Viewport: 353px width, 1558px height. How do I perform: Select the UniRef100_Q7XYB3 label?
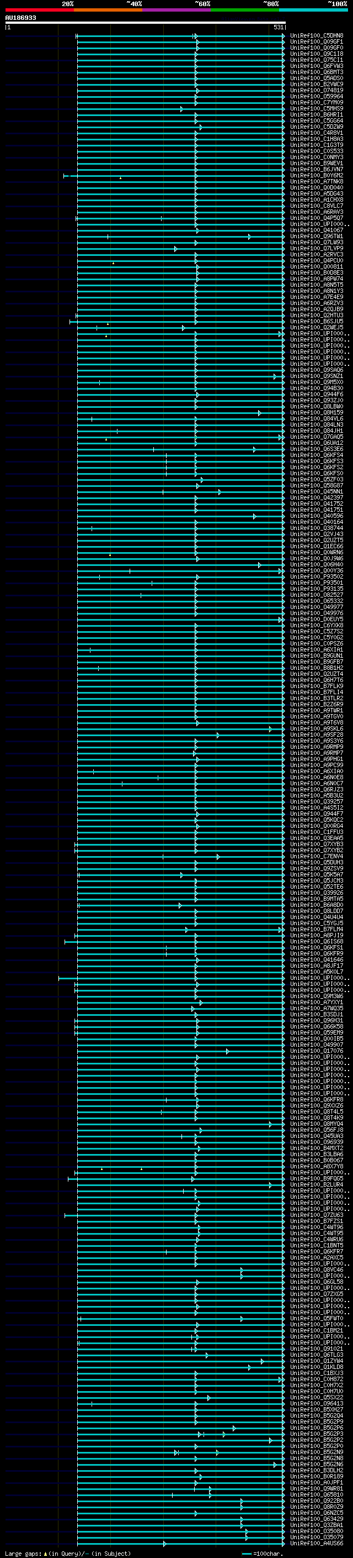click(317, 844)
